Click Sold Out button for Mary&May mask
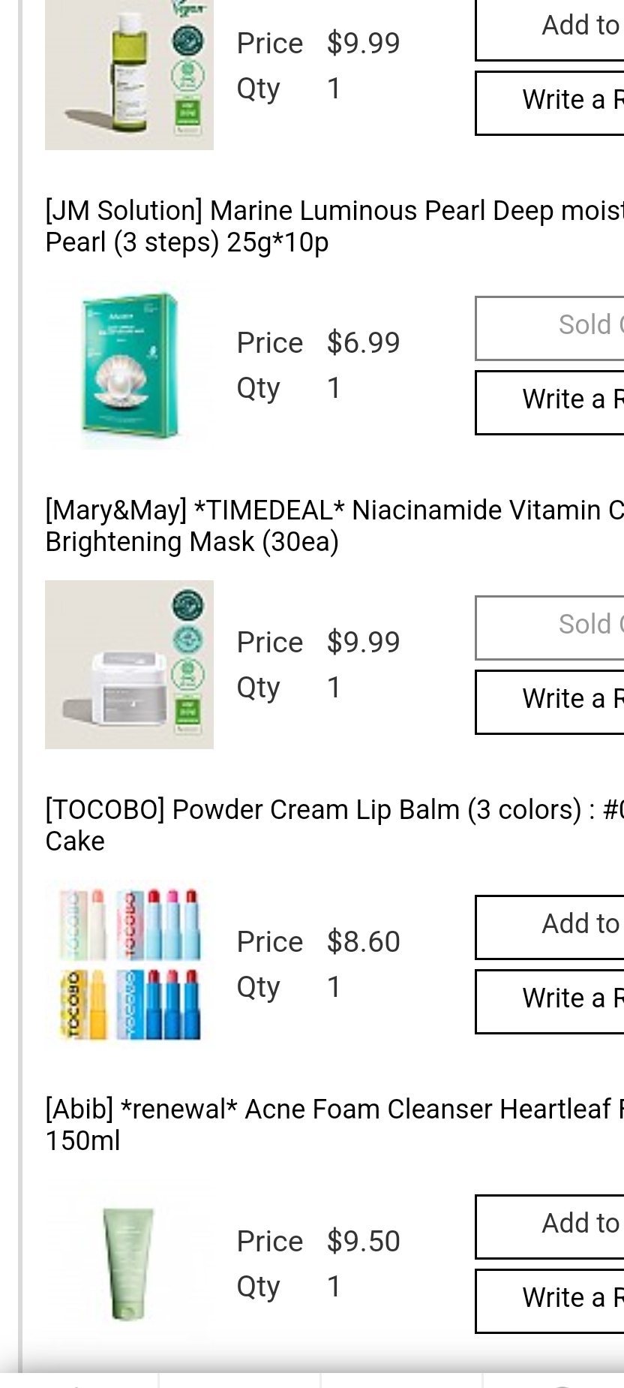Viewport: 624px width, 1388px height. (x=550, y=628)
